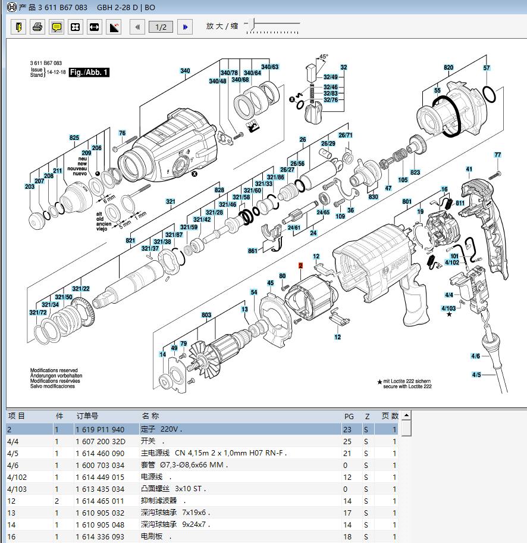Screen dimensions: 527x543
Task: Click item number 4/6 in the table
Action: point(13,466)
